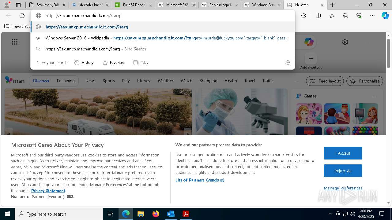The height and width of the screenshot is (220, 392).
Task: Launch Firefox from taskbar
Action: 156,214
